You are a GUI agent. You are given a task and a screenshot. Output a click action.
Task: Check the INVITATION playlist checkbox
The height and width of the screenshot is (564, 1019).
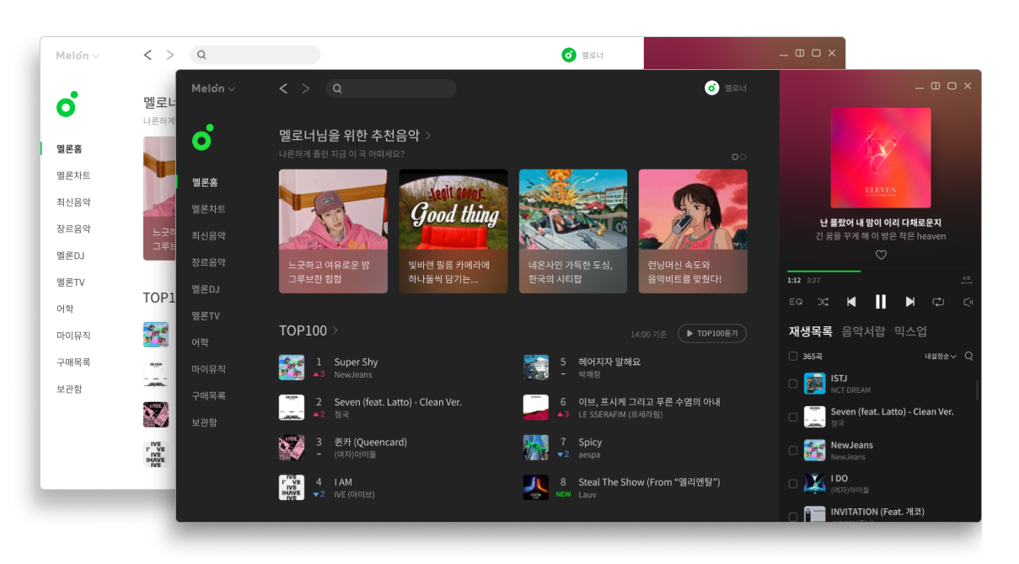792,517
